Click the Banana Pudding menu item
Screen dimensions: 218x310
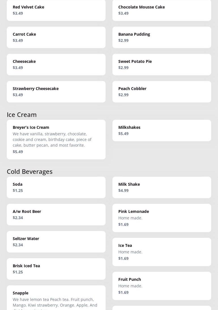[162, 37]
